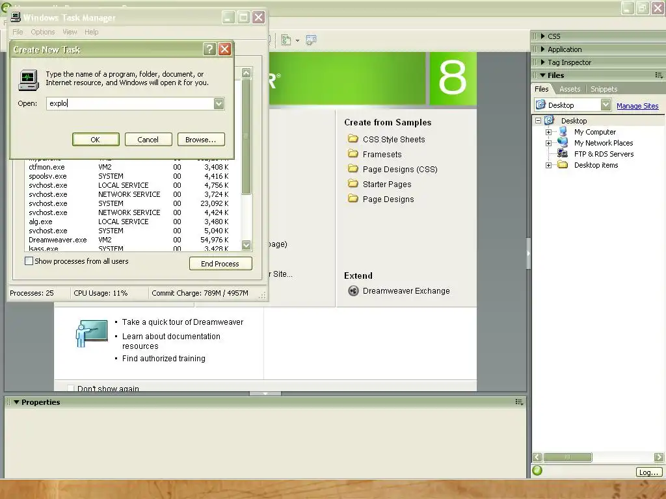Click the Task Manager title bar icon
Viewport: 666px width, 499px height.
(16, 17)
